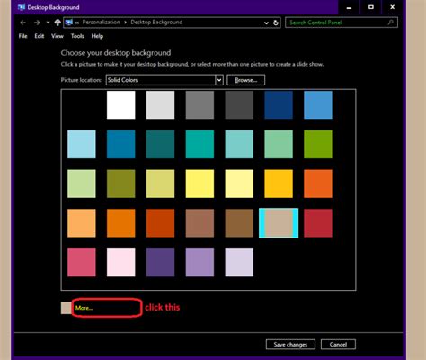Select the pale pink swatch

click(120, 263)
